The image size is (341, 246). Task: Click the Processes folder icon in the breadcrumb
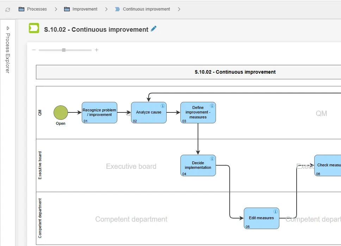(x=22, y=9)
